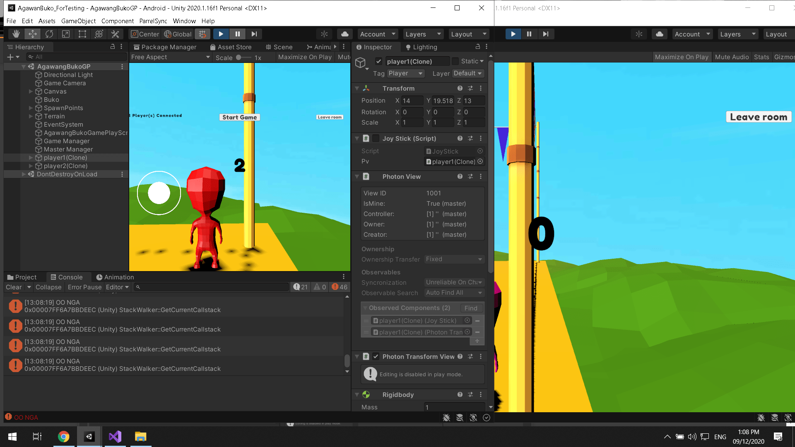The image size is (795, 447).
Task: Click the Position X input field
Action: pyautogui.click(x=412, y=101)
